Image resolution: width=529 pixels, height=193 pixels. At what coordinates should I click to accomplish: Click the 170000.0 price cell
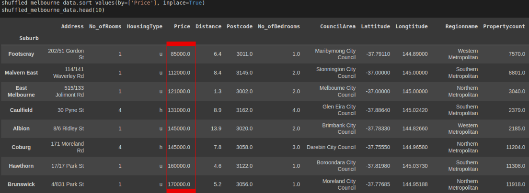tap(179, 184)
